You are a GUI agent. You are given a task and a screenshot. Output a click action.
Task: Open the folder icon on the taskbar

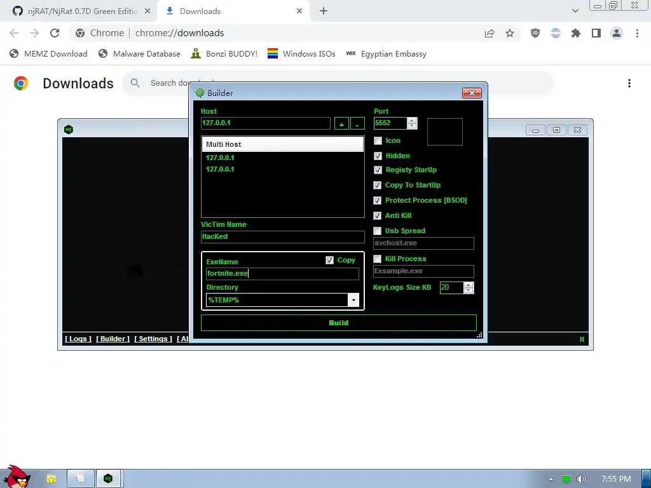[x=51, y=479]
